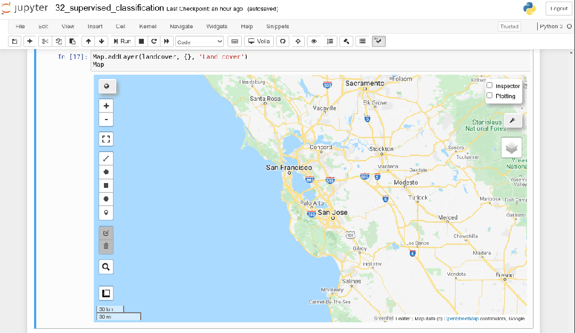
Task: Click the Run cell button
Action: click(x=122, y=41)
